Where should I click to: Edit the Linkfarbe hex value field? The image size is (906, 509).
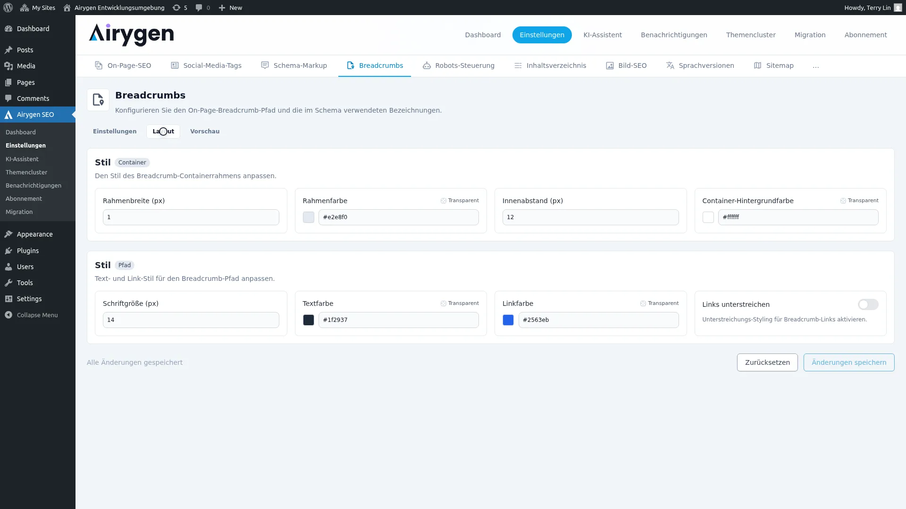(599, 320)
